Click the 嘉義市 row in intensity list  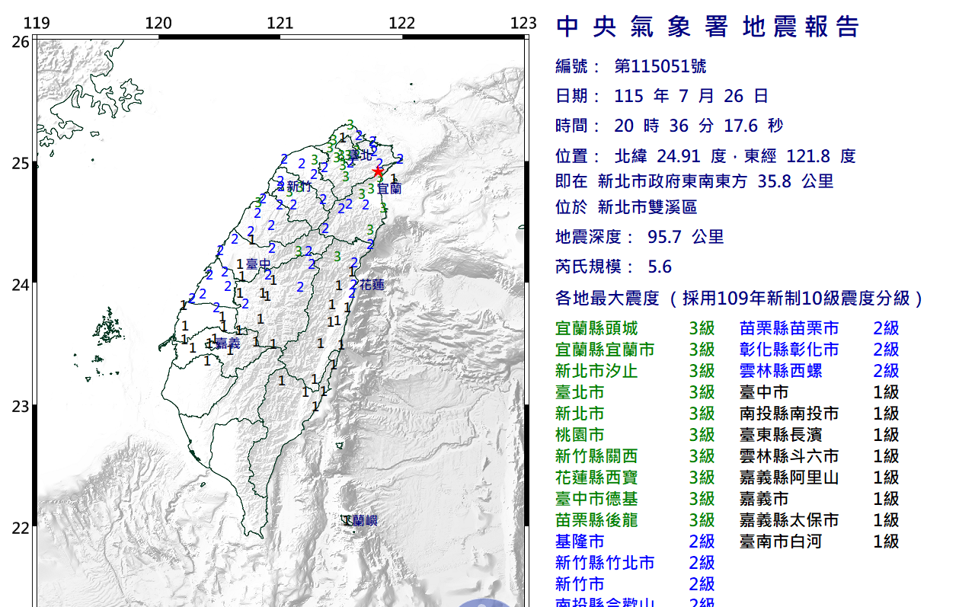pyautogui.click(x=820, y=499)
